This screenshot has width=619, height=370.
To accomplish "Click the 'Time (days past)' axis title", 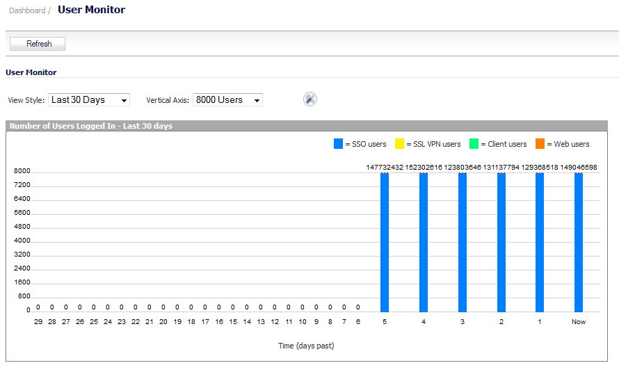I will pos(306,346).
